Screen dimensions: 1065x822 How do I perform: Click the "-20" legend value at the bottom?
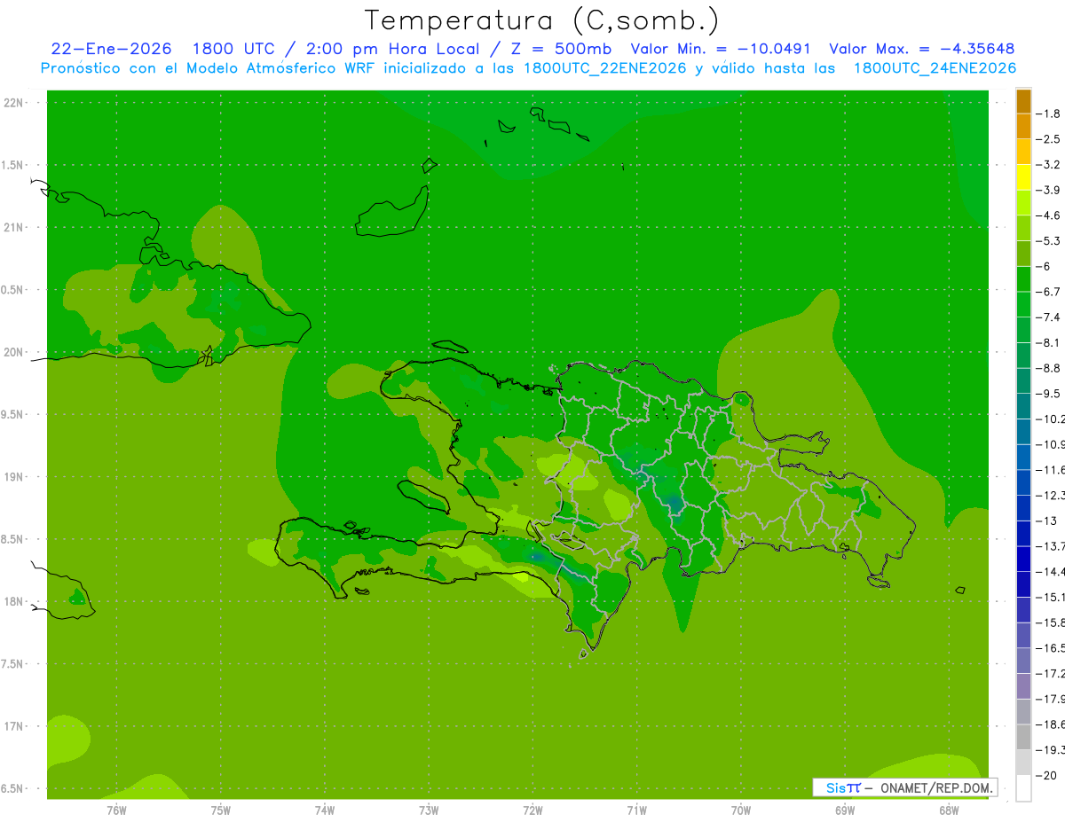tap(1045, 775)
